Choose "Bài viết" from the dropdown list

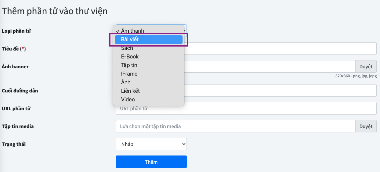(x=148, y=40)
